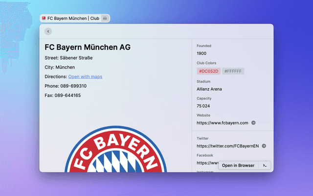This screenshot has height=196, width=313.
Task: Click the small gray icon beside Club title
Action: (x=105, y=18)
